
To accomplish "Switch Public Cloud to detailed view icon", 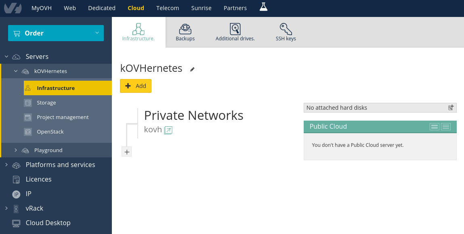I will tap(435, 127).
